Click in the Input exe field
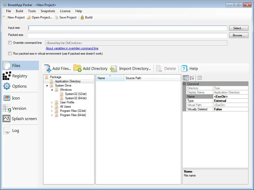Viewport: 254px width, 190px height. [128, 28]
